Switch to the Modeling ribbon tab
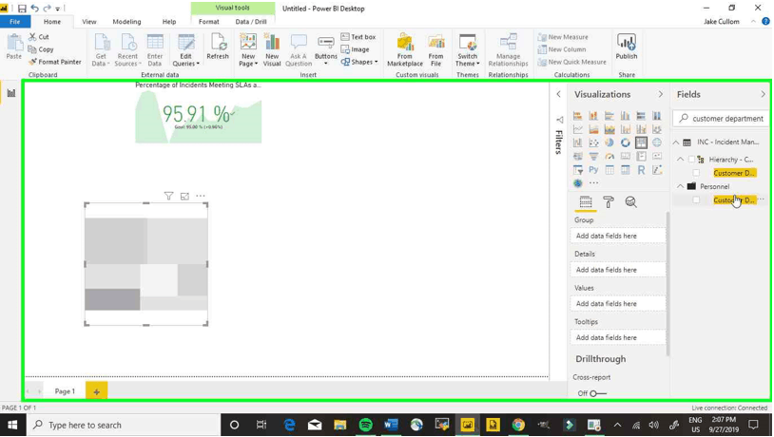Screen dimensions: 774x437 pyautogui.click(x=126, y=22)
